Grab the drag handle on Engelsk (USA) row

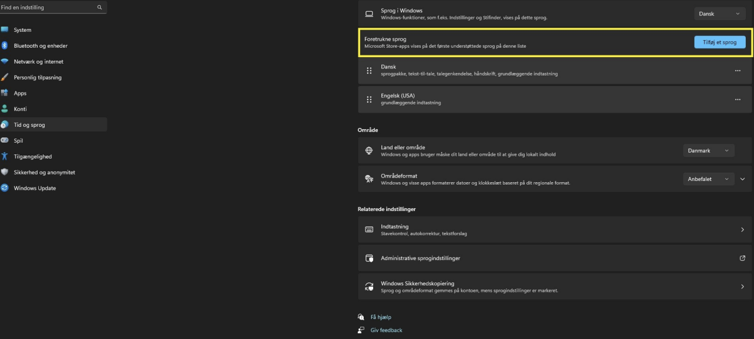tap(369, 100)
